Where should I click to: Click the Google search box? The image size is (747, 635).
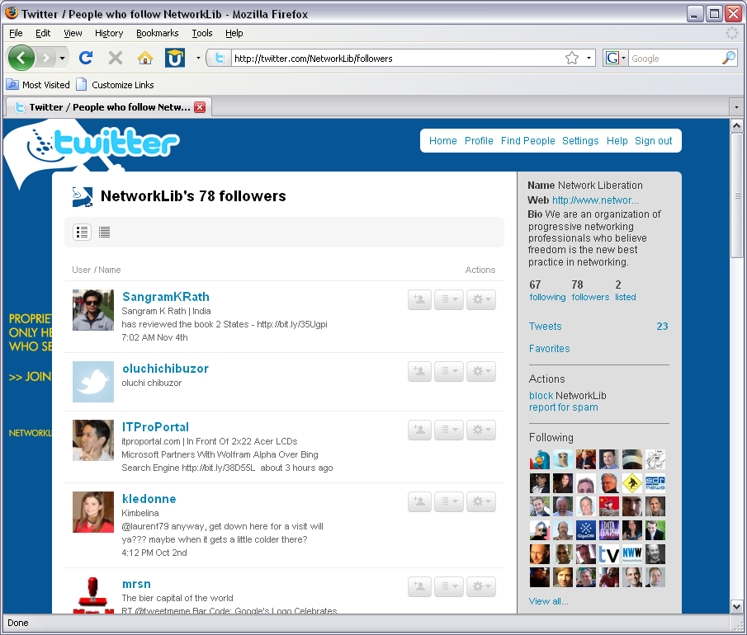coord(675,58)
